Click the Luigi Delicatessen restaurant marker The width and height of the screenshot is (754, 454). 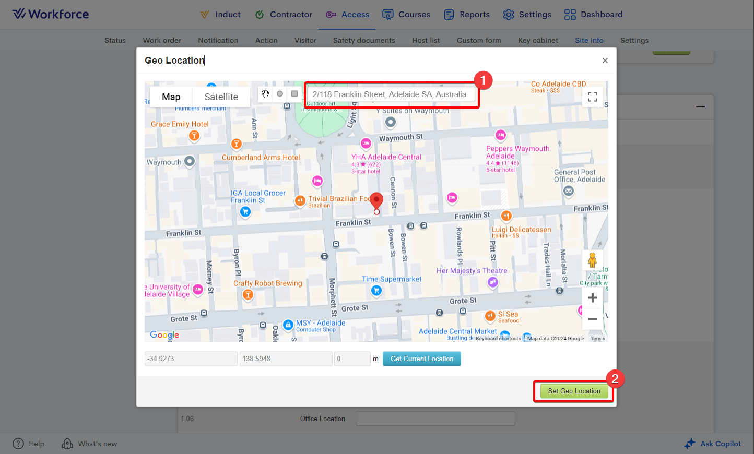[506, 216]
